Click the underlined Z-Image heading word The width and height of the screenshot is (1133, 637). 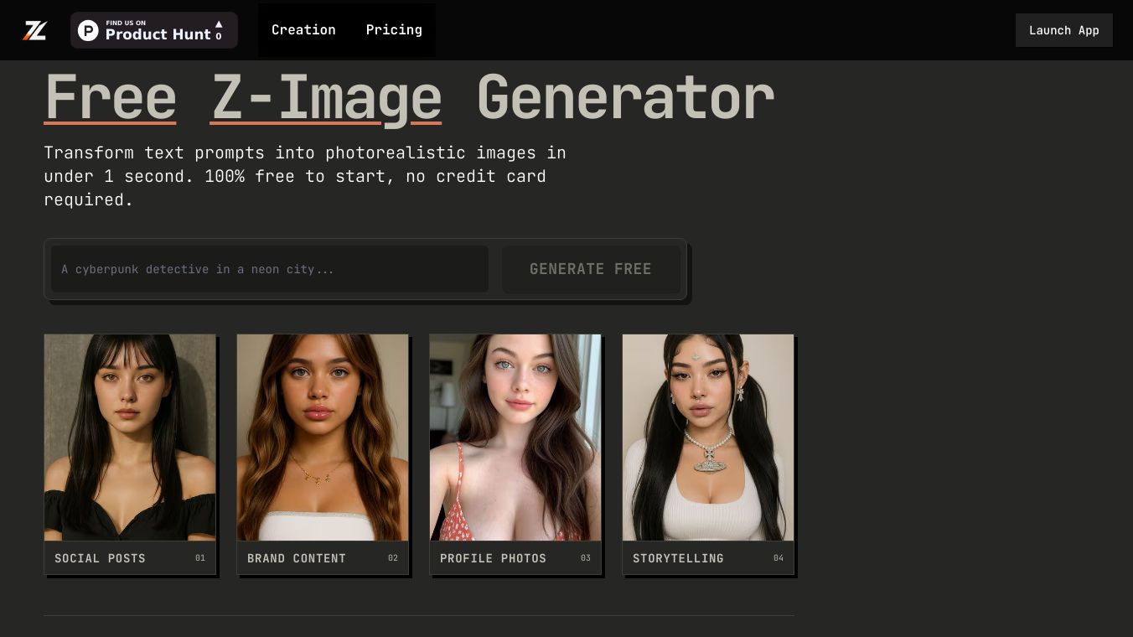point(326,98)
